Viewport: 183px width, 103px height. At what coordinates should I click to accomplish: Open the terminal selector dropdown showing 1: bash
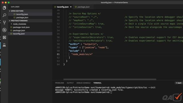pyautogui.click(x=178, y=83)
